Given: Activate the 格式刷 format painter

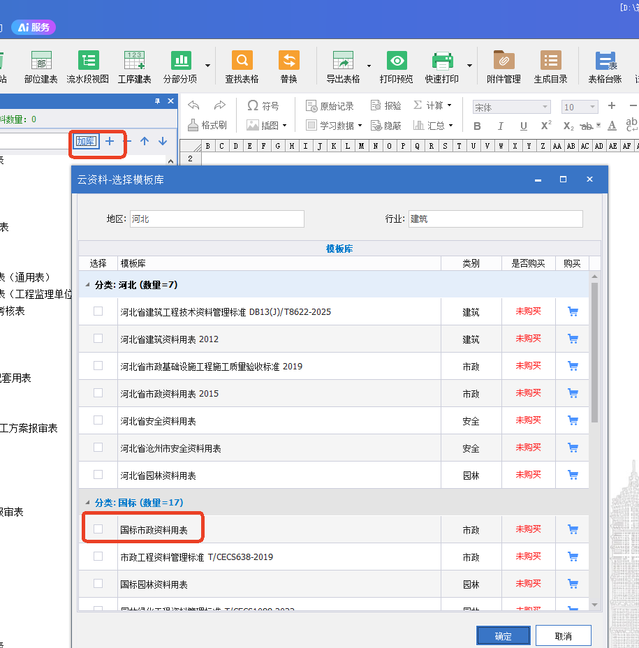Looking at the screenshot, I should [x=207, y=125].
